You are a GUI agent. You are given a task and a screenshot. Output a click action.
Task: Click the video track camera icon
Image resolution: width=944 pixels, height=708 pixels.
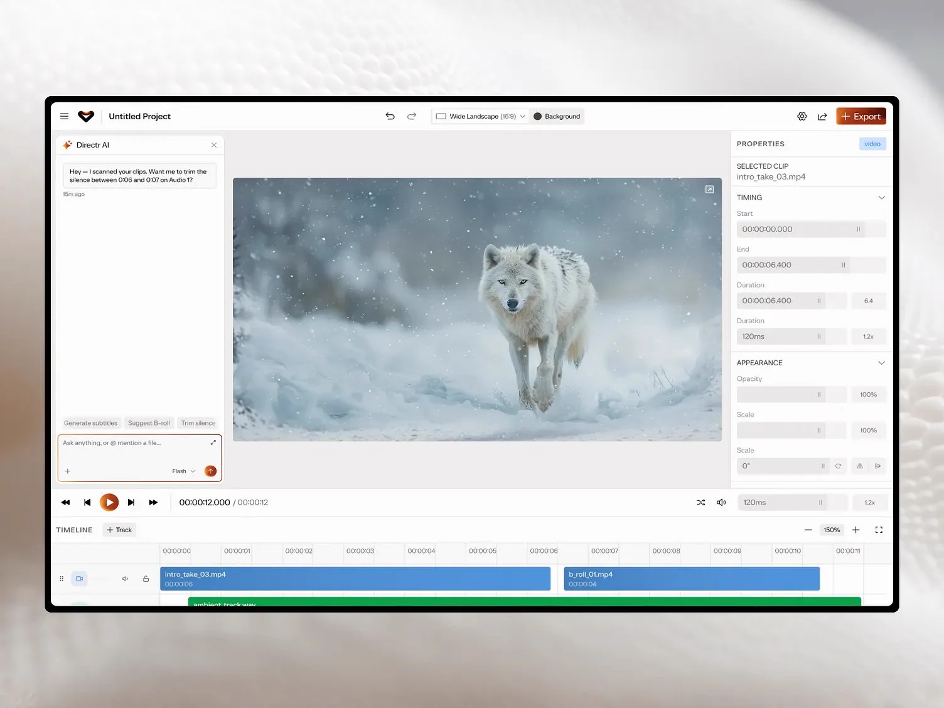coord(79,579)
